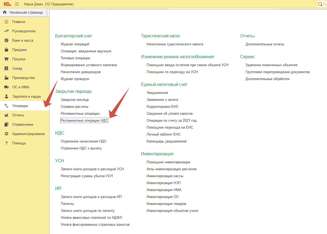327x234 pixels.
Task: Open Регламентные операции НДС link
Action: coord(84,121)
